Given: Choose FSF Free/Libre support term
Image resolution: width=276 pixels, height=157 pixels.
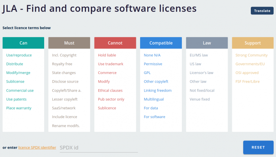Looking at the screenshot, I should [x=247, y=82].
